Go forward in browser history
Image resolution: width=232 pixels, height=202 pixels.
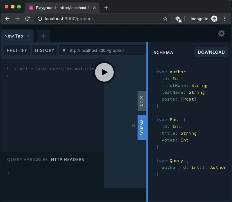tap(17, 19)
